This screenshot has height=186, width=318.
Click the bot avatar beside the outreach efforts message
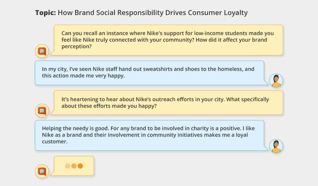[42, 111]
